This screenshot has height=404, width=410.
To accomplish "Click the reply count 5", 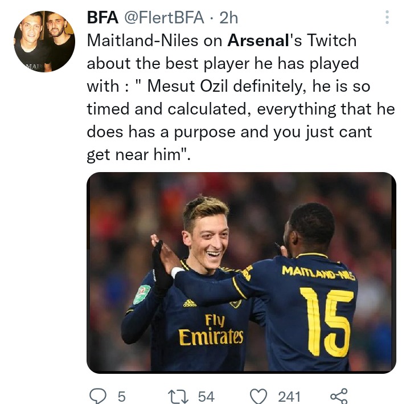I will click(x=122, y=397).
